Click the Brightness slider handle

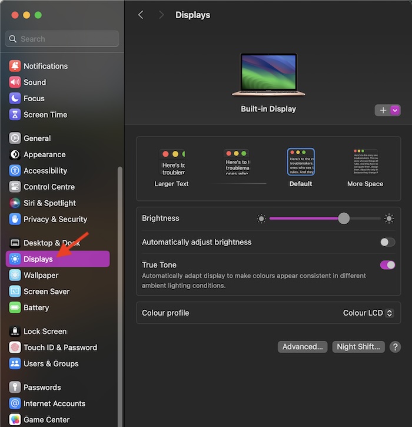click(344, 219)
